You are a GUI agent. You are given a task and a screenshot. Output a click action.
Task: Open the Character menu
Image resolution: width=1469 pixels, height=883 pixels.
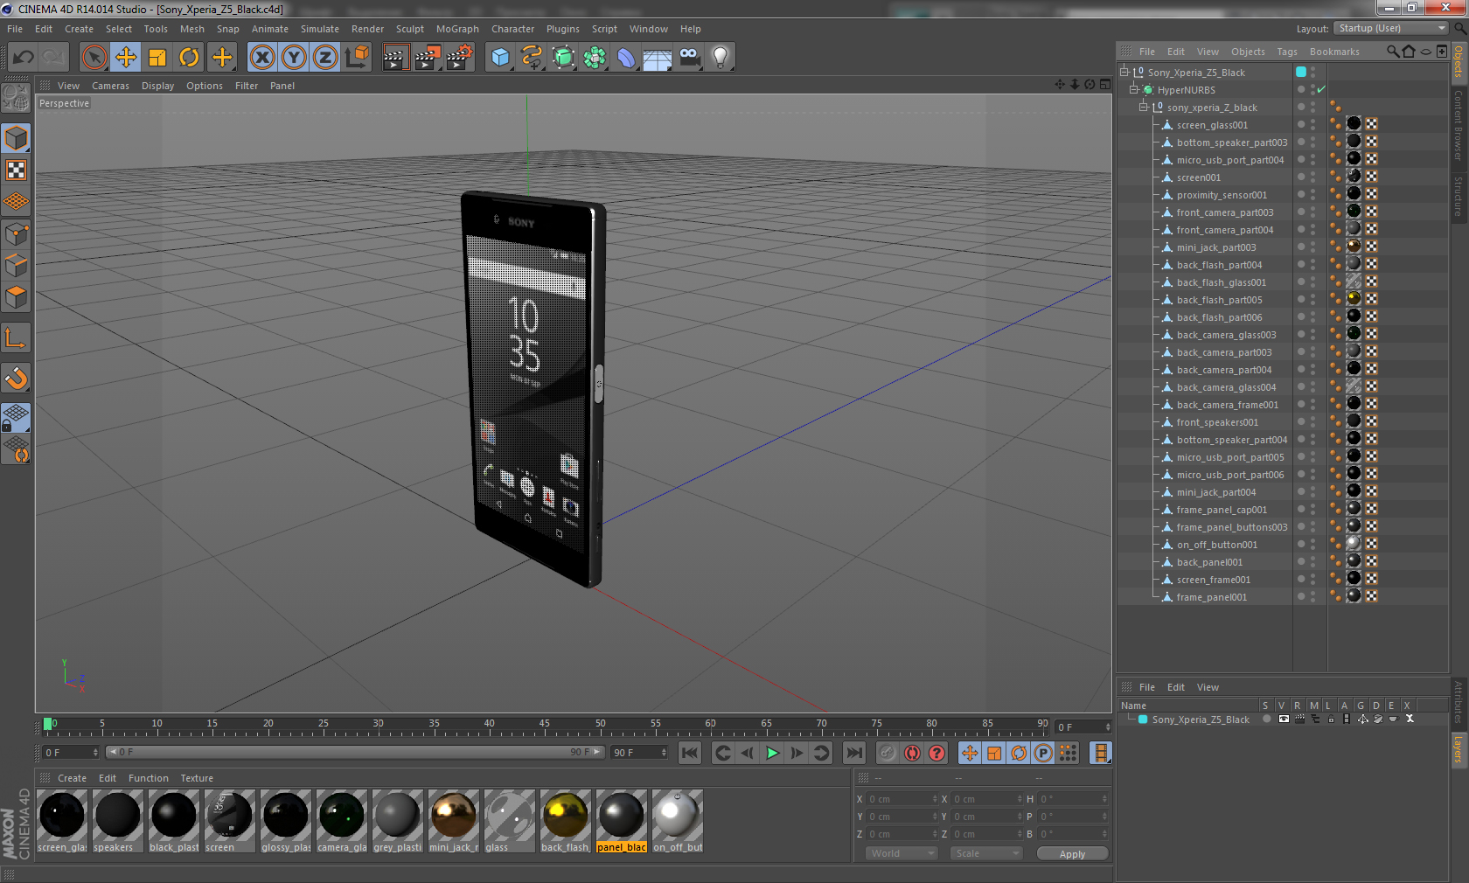coord(512,29)
